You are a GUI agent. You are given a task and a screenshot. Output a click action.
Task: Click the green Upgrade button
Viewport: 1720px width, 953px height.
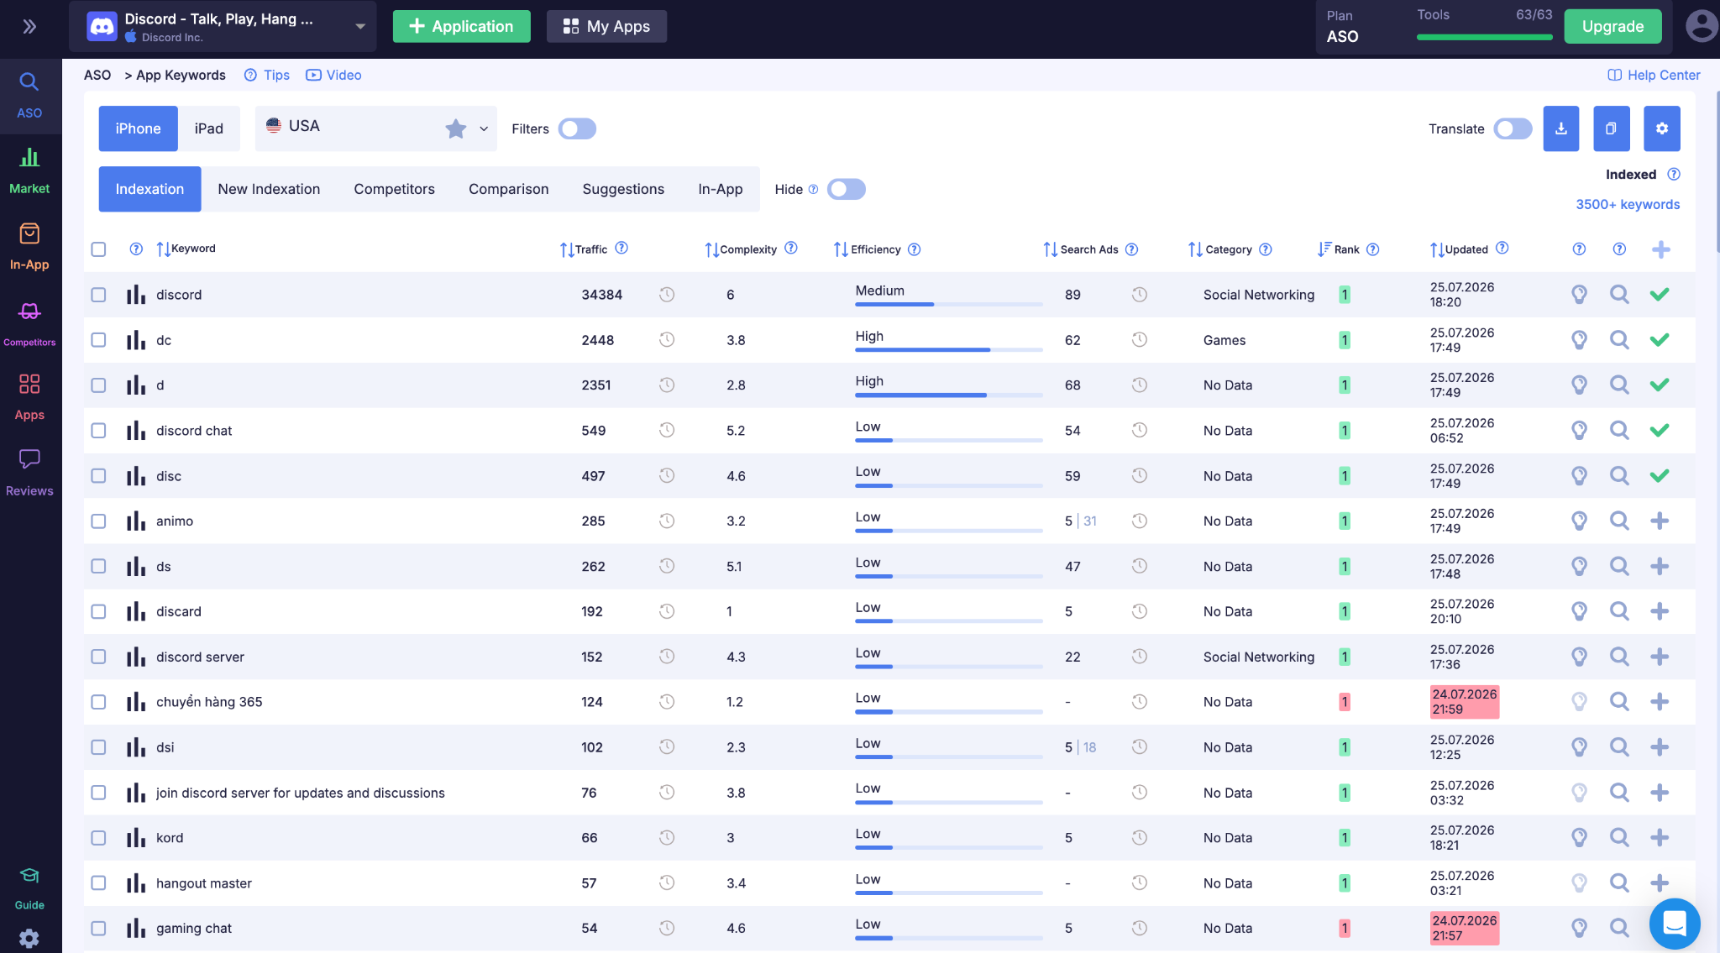[x=1612, y=27]
